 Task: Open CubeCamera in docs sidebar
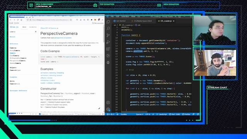coord(14,56)
